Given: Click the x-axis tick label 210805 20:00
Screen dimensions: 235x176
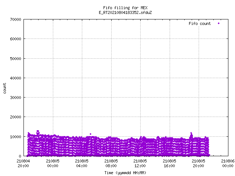Looking at the screenshot, I should click(199, 164).
